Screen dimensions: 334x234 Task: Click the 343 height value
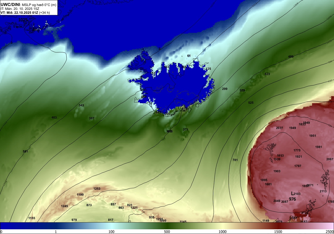(x=81, y=105)
